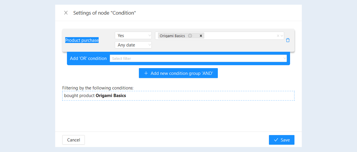Open the Select filter dropdown for OR condition
Screen dimensions: 357x152
click(x=198, y=58)
